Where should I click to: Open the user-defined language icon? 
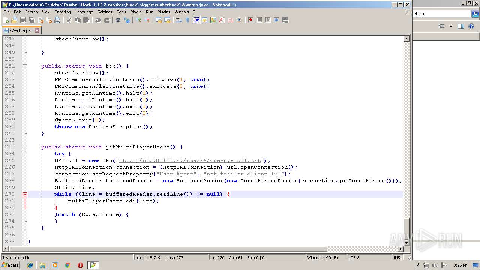pos(205,20)
